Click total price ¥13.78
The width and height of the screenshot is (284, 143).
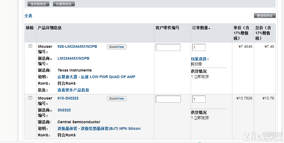268,98
